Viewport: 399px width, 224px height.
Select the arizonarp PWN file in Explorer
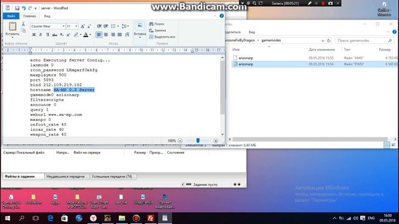[314, 64]
